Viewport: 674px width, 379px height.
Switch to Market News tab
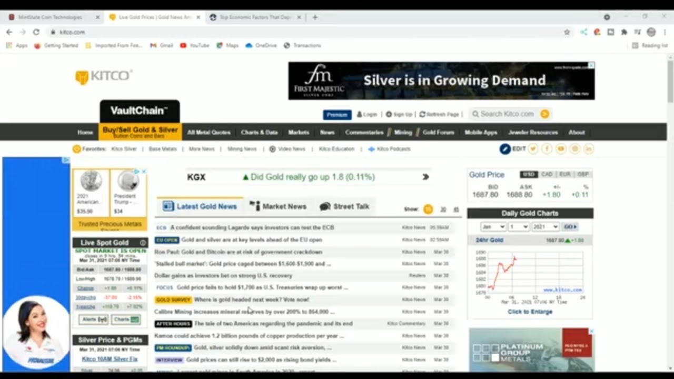pyautogui.click(x=277, y=206)
